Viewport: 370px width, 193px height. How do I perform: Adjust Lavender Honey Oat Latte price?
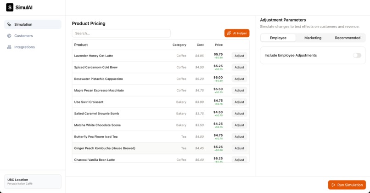point(239,56)
